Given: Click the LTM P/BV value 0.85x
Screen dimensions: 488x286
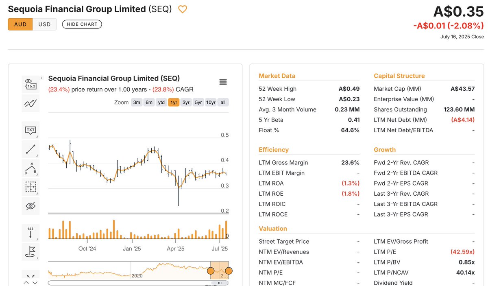Looking at the screenshot, I should coord(466,262).
